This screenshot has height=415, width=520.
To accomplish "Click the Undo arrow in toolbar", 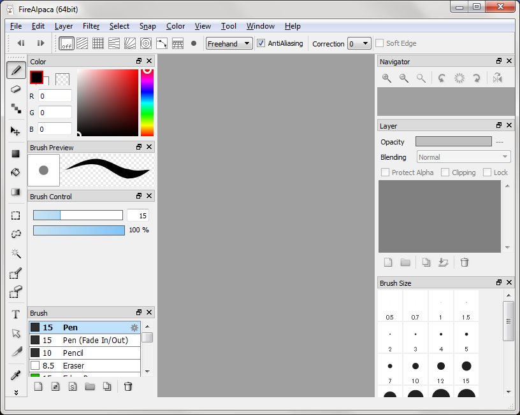I will coord(21,43).
